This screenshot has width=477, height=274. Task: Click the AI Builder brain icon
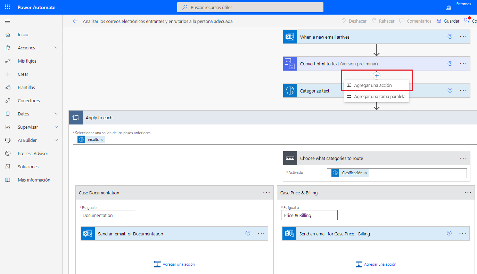[x=8, y=140]
